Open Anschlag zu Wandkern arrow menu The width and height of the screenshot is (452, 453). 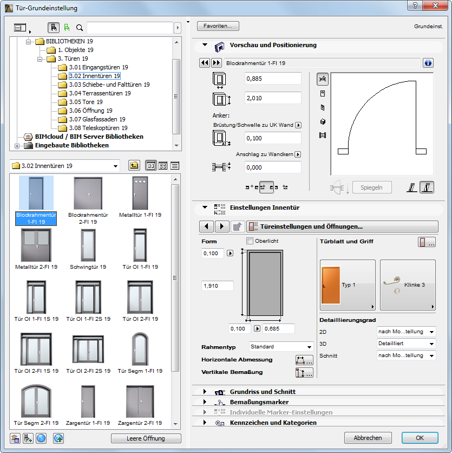click(298, 154)
